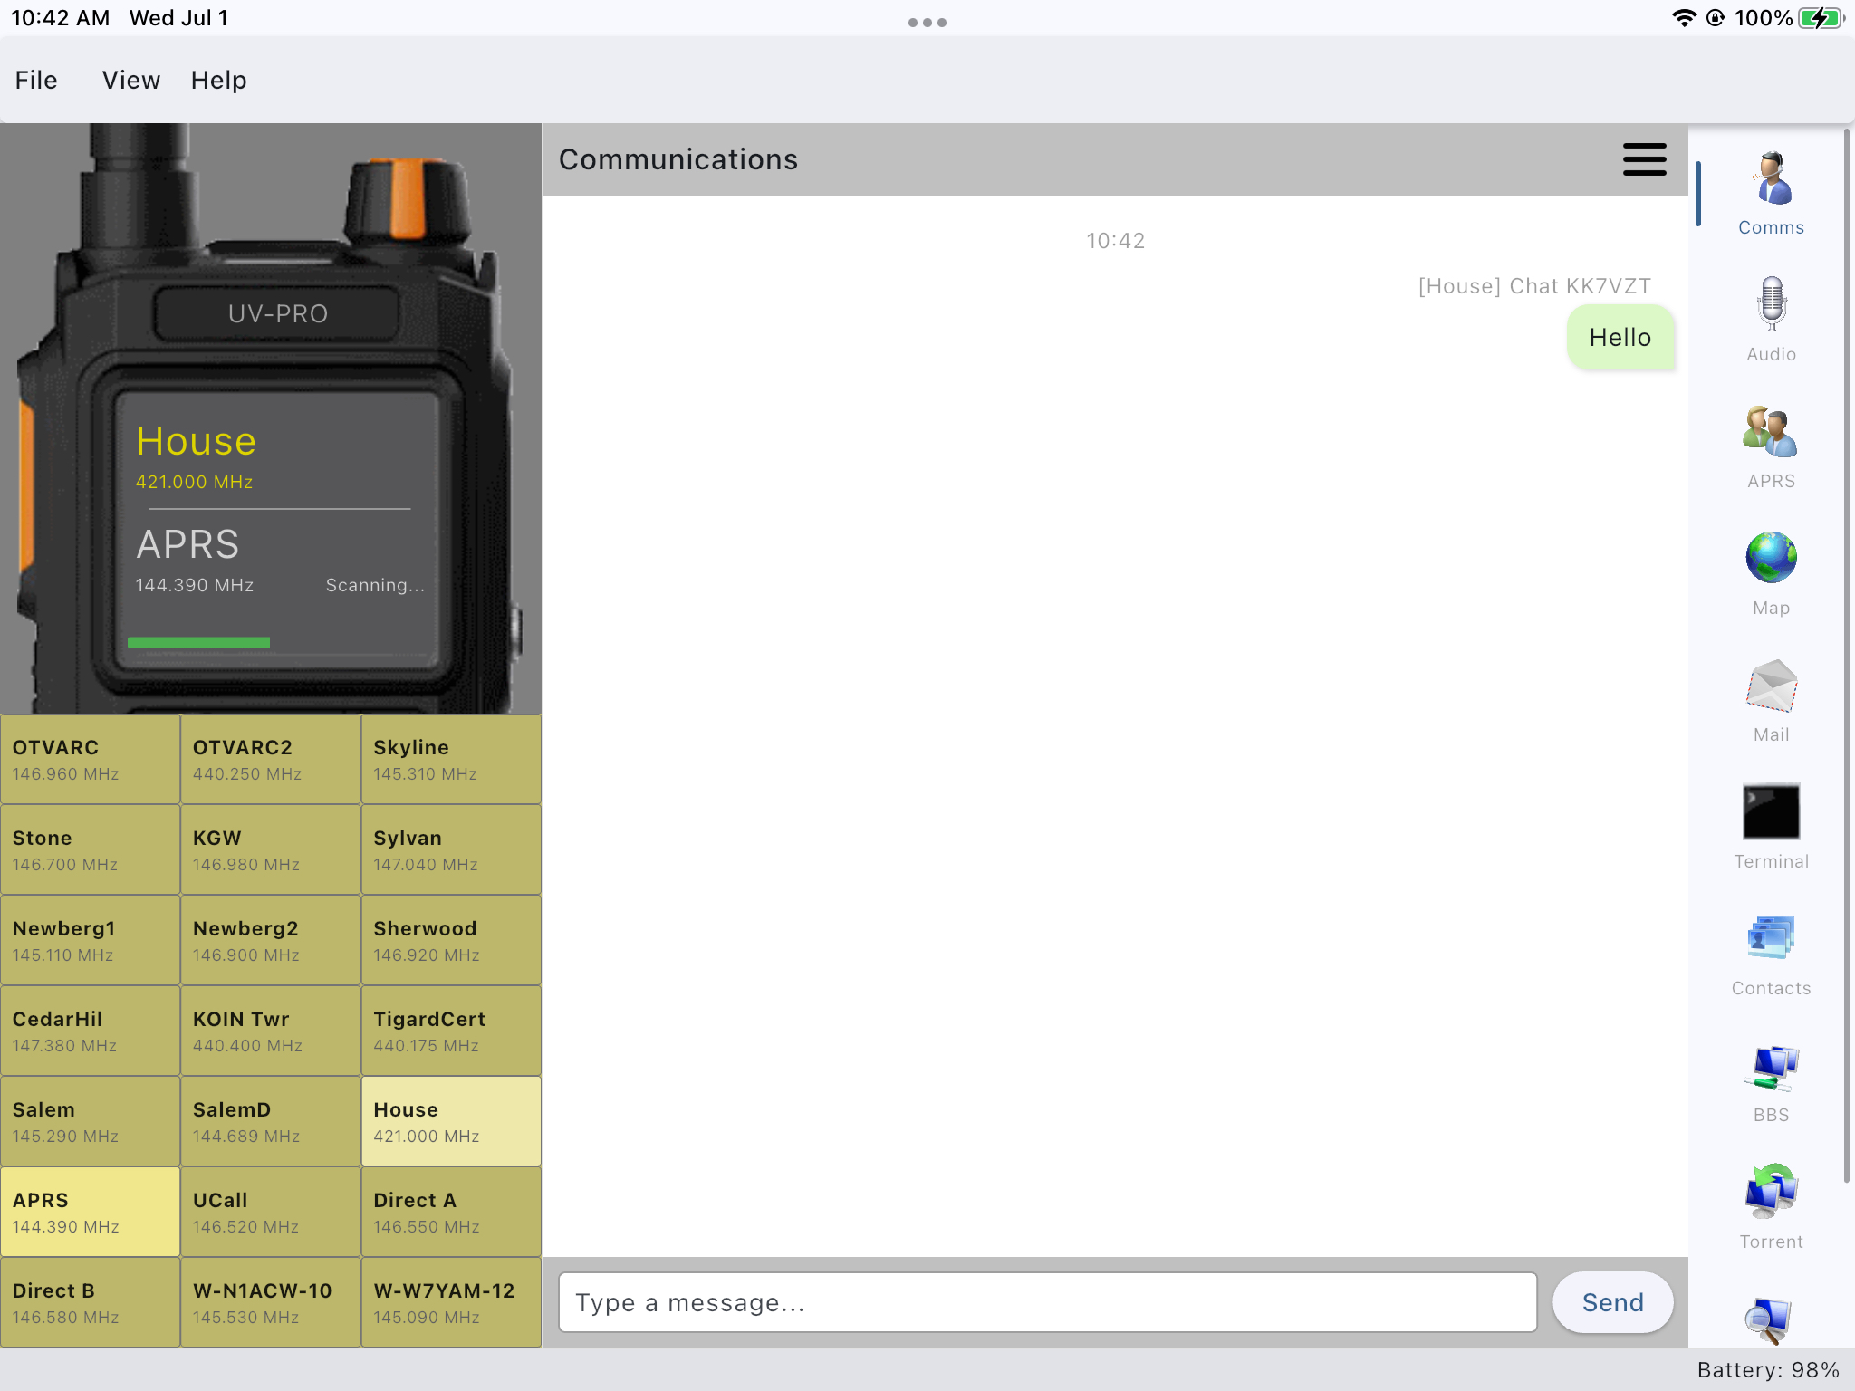Screen dimensions: 1855x1391
Task: Select the CedarHil 147.380 MHz channel
Action: 90,1031
